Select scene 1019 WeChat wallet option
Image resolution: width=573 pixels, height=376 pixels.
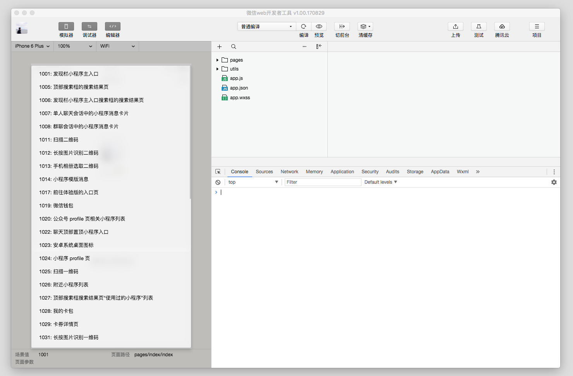coord(56,206)
